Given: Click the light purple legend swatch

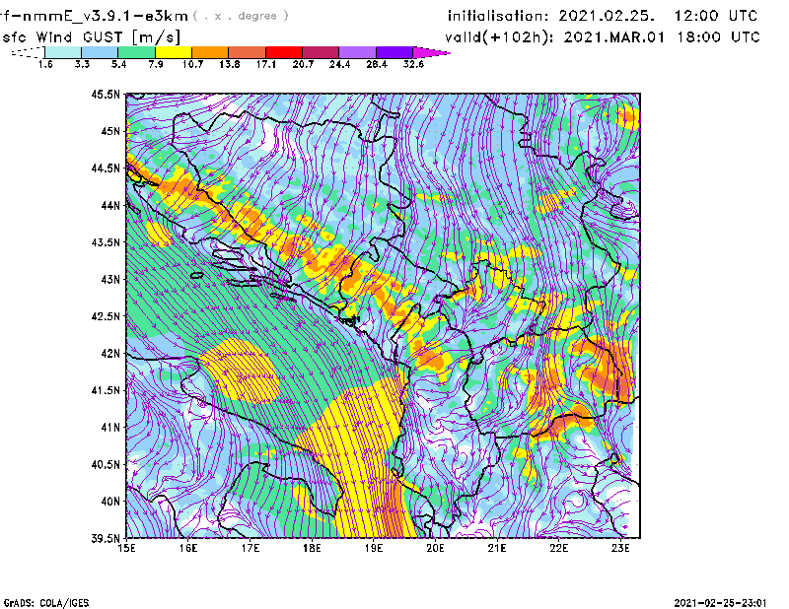Looking at the screenshot, I should coord(358,52).
